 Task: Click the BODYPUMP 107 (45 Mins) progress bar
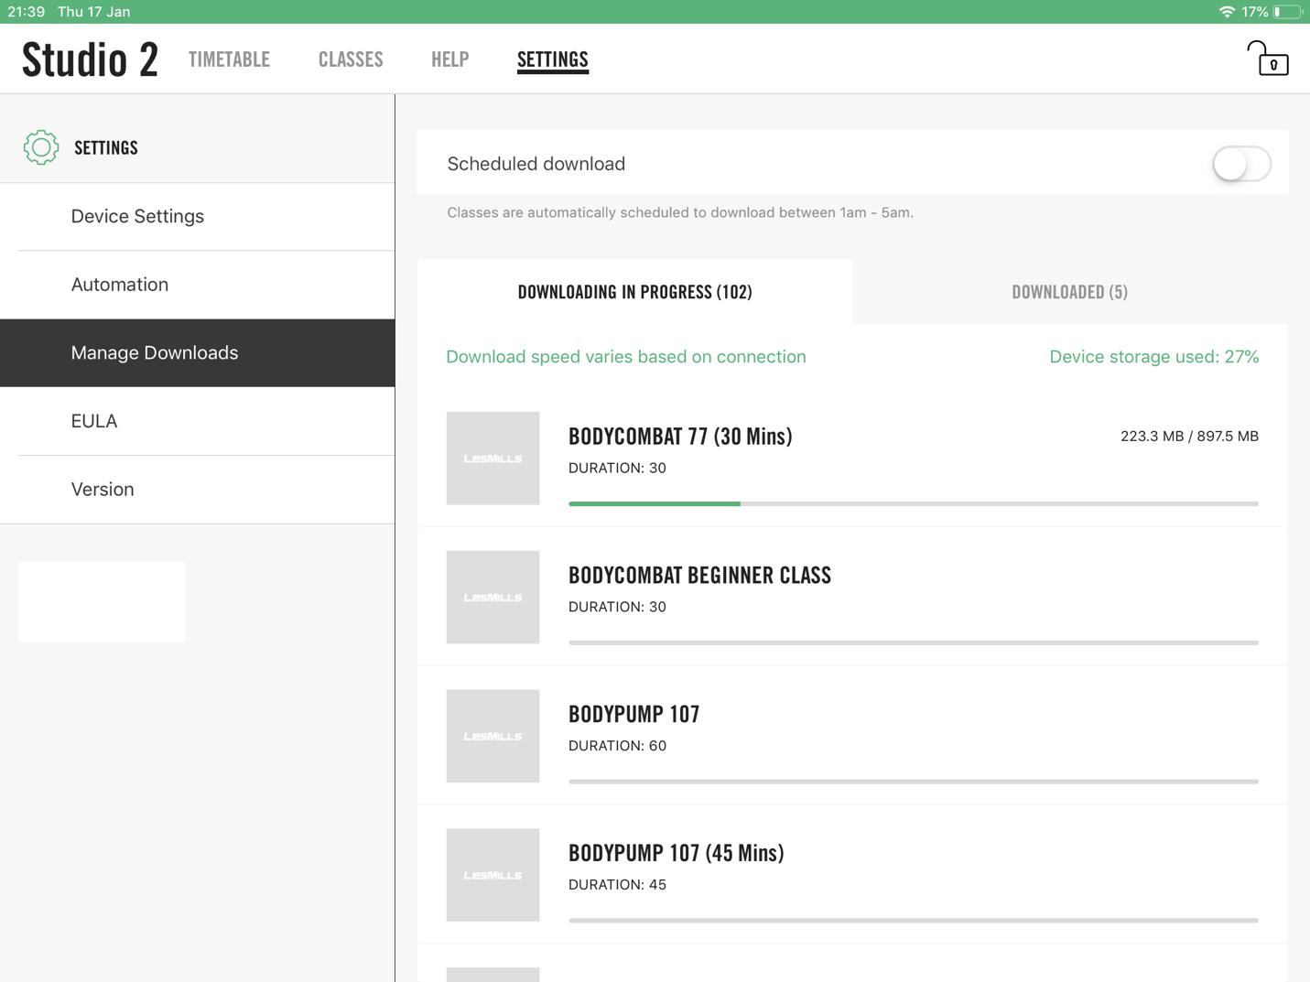coord(914,921)
